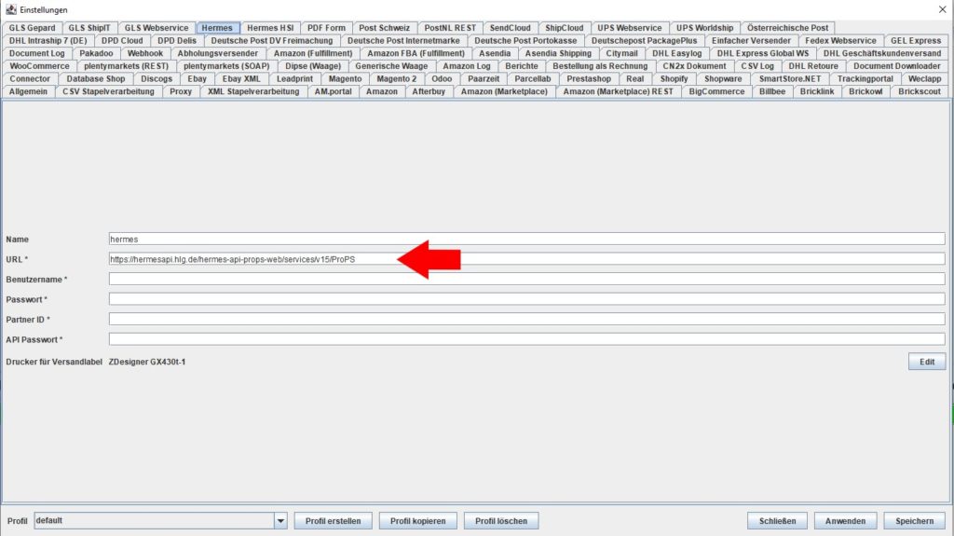Switch to the ShipCloud tab

pyautogui.click(x=564, y=28)
